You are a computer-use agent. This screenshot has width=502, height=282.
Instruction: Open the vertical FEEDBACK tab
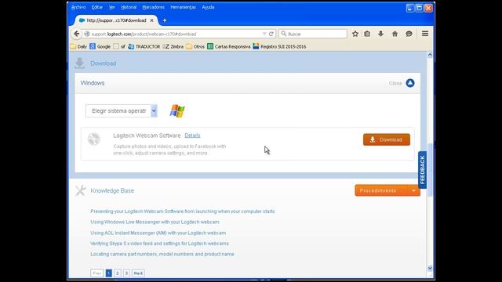[422, 169]
